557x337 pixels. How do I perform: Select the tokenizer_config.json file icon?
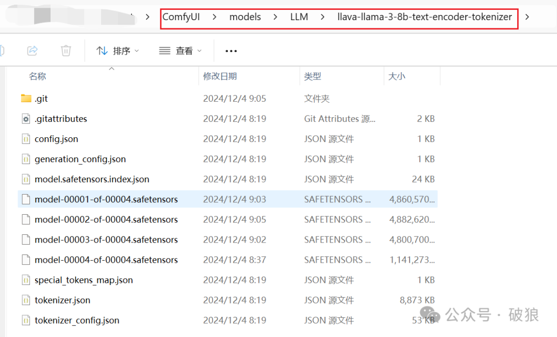click(26, 320)
